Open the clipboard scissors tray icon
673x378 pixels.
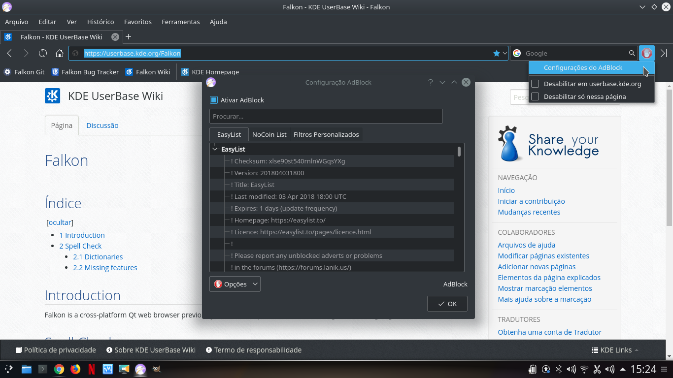597,369
